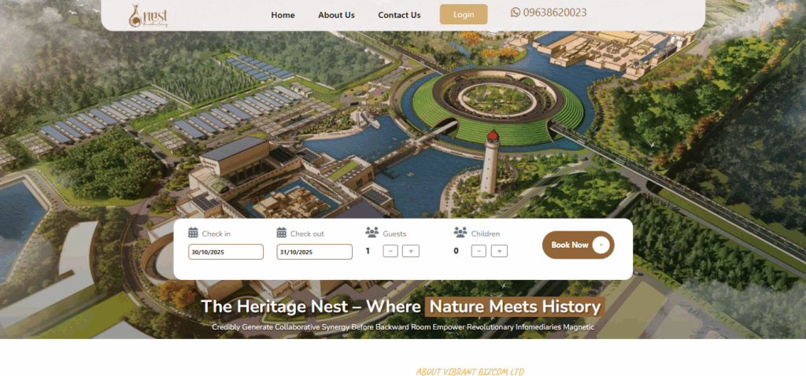Open the Check out date field
The image size is (806, 376).
point(314,252)
